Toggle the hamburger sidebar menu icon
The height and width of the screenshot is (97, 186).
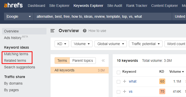point(52,31)
